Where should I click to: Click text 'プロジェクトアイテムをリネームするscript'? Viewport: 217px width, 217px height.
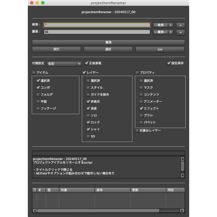coord(63,162)
